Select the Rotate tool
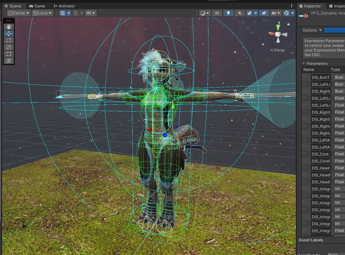Screen dimensions: 345x255 coord(9,40)
